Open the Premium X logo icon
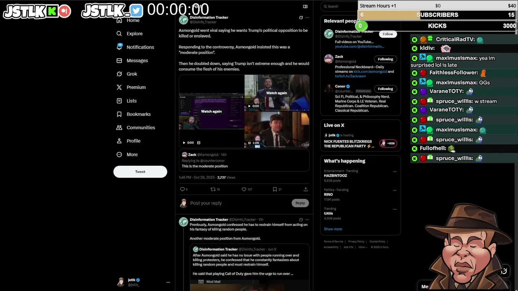This screenshot has width=518, height=291. coord(119,87)
